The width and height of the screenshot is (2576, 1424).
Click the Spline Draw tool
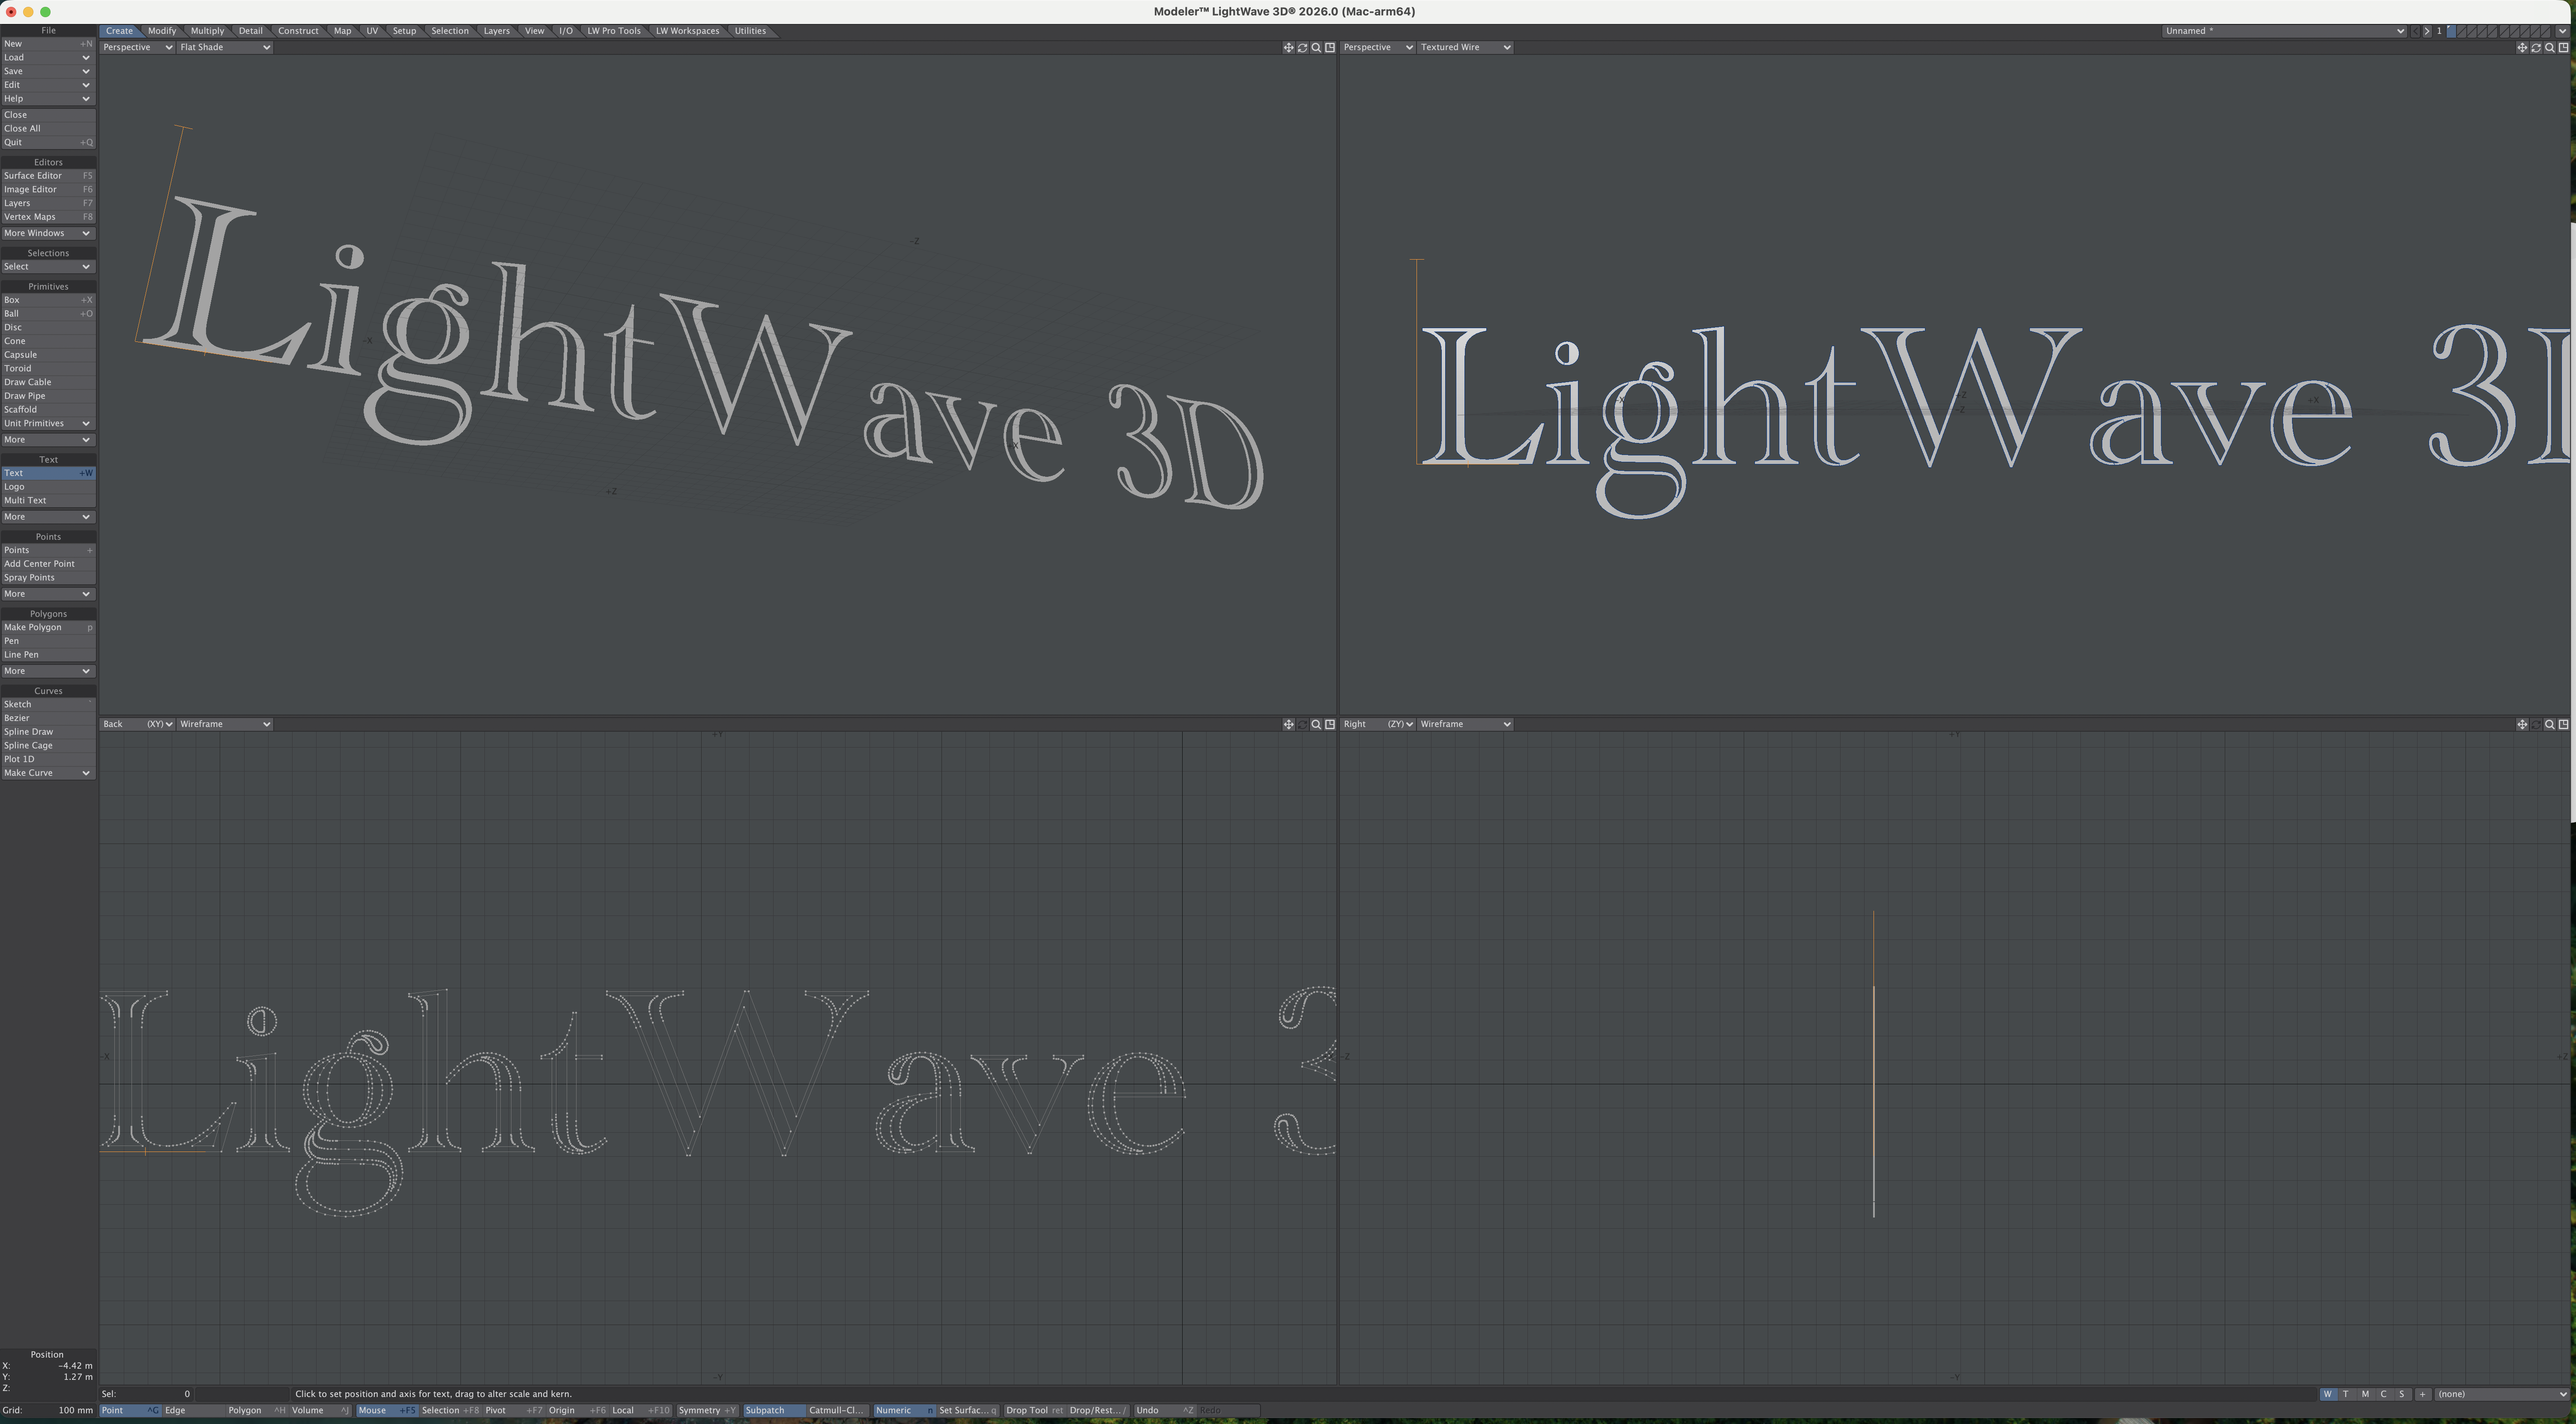48,732
